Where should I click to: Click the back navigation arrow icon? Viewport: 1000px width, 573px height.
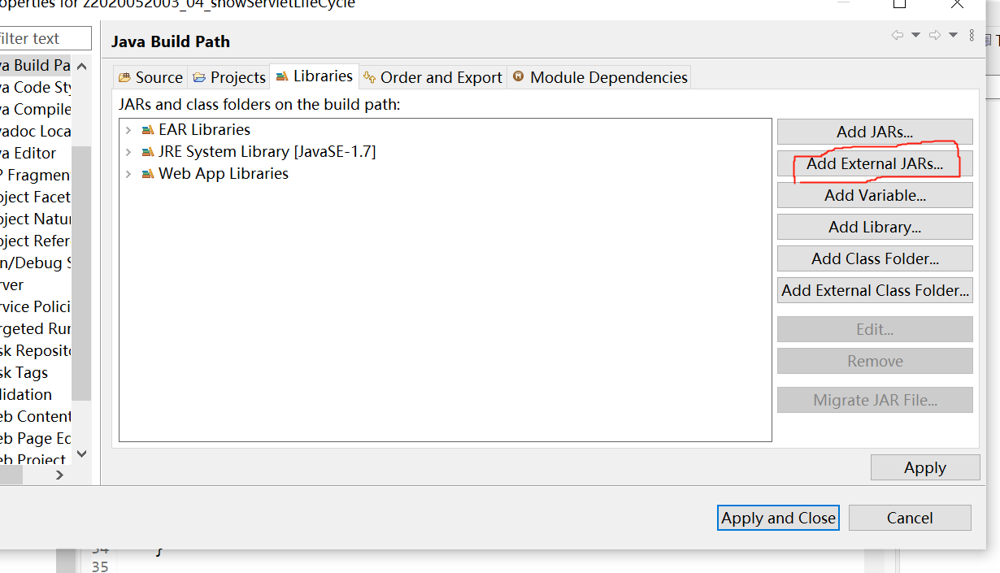897,35
